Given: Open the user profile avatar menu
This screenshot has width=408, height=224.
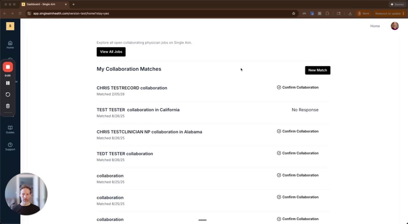Looking at the screenshot, I should (x=395, y=26).
